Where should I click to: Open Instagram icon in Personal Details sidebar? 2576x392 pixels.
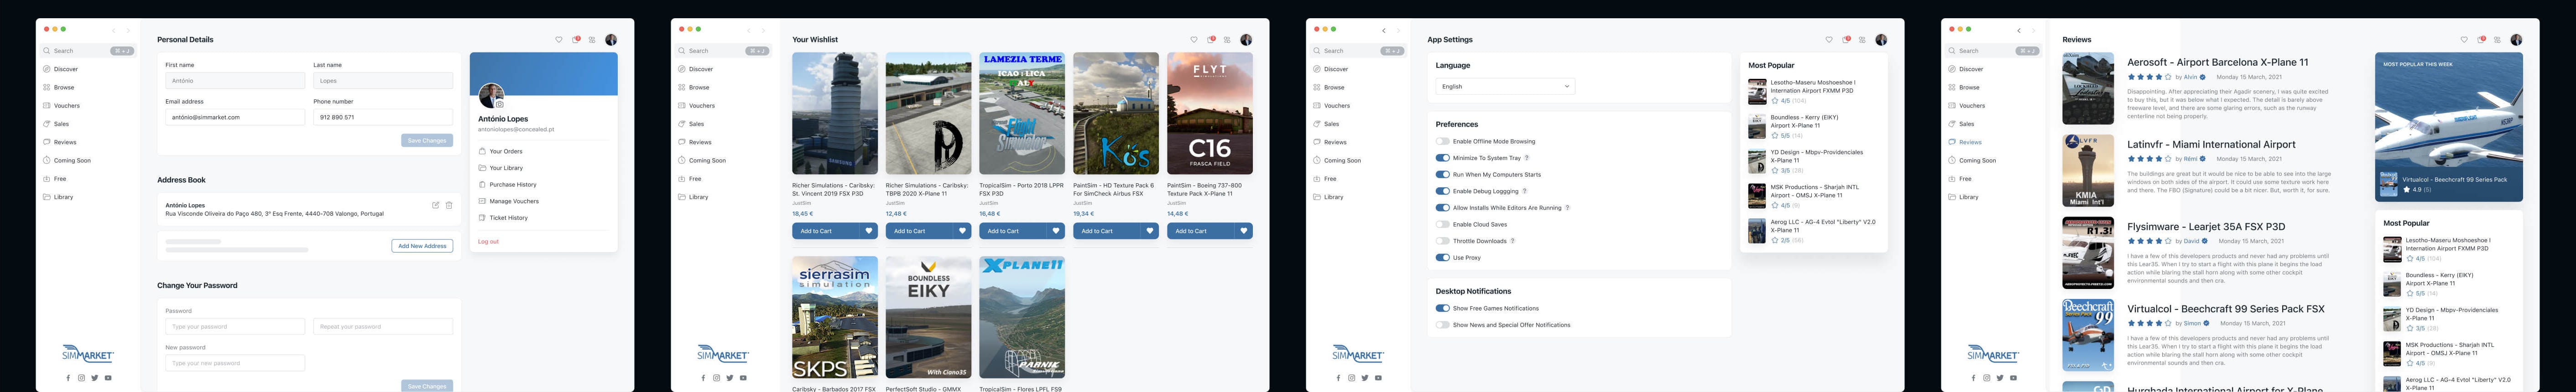tap(82, 378)
